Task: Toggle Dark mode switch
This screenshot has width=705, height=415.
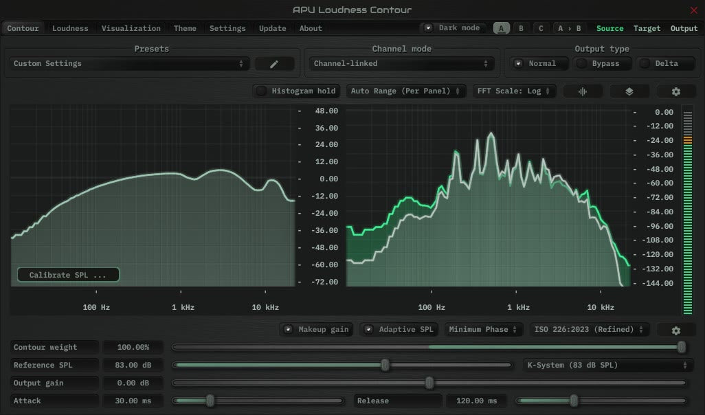Action: coord(454,28)
